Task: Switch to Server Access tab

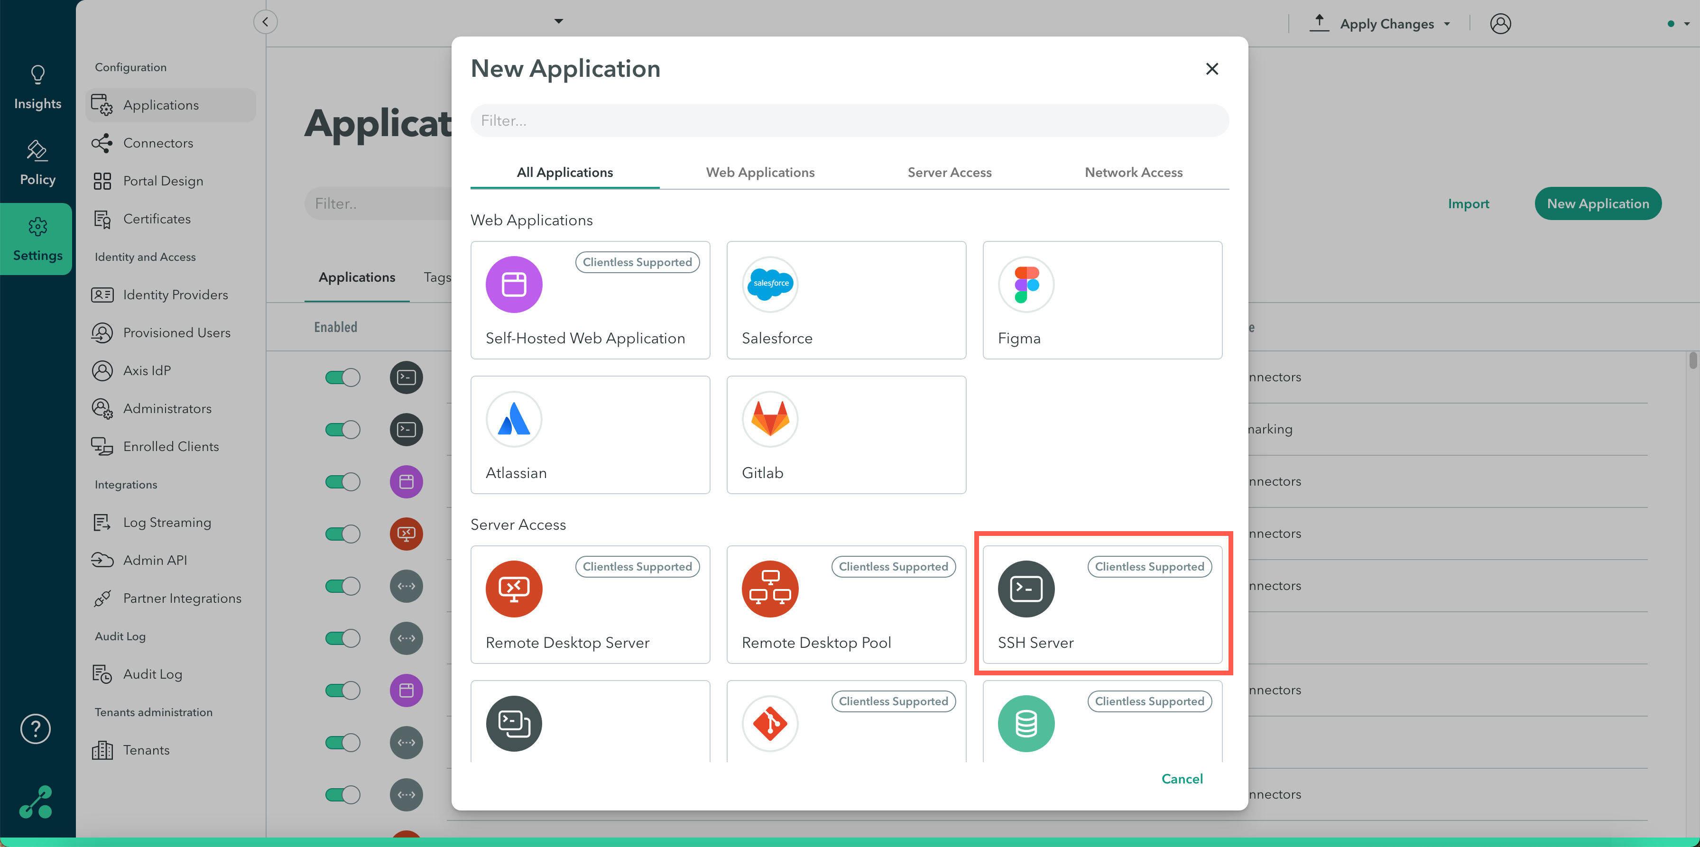Action: click(x=949, y=172)
